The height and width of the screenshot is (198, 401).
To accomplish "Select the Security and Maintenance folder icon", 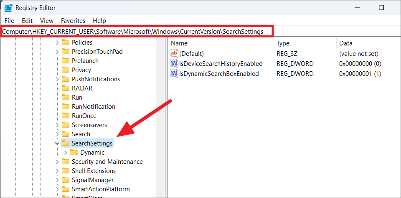I will 66,162.
